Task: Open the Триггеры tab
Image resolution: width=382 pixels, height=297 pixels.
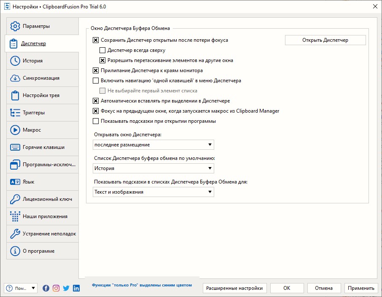Action: 43,113
